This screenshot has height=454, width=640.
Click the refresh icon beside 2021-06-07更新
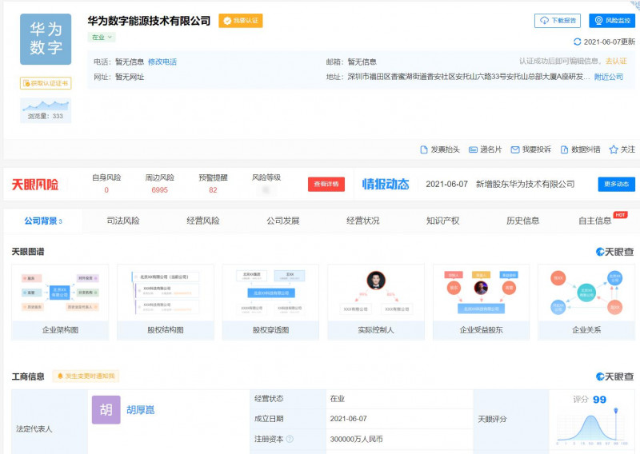578,42
